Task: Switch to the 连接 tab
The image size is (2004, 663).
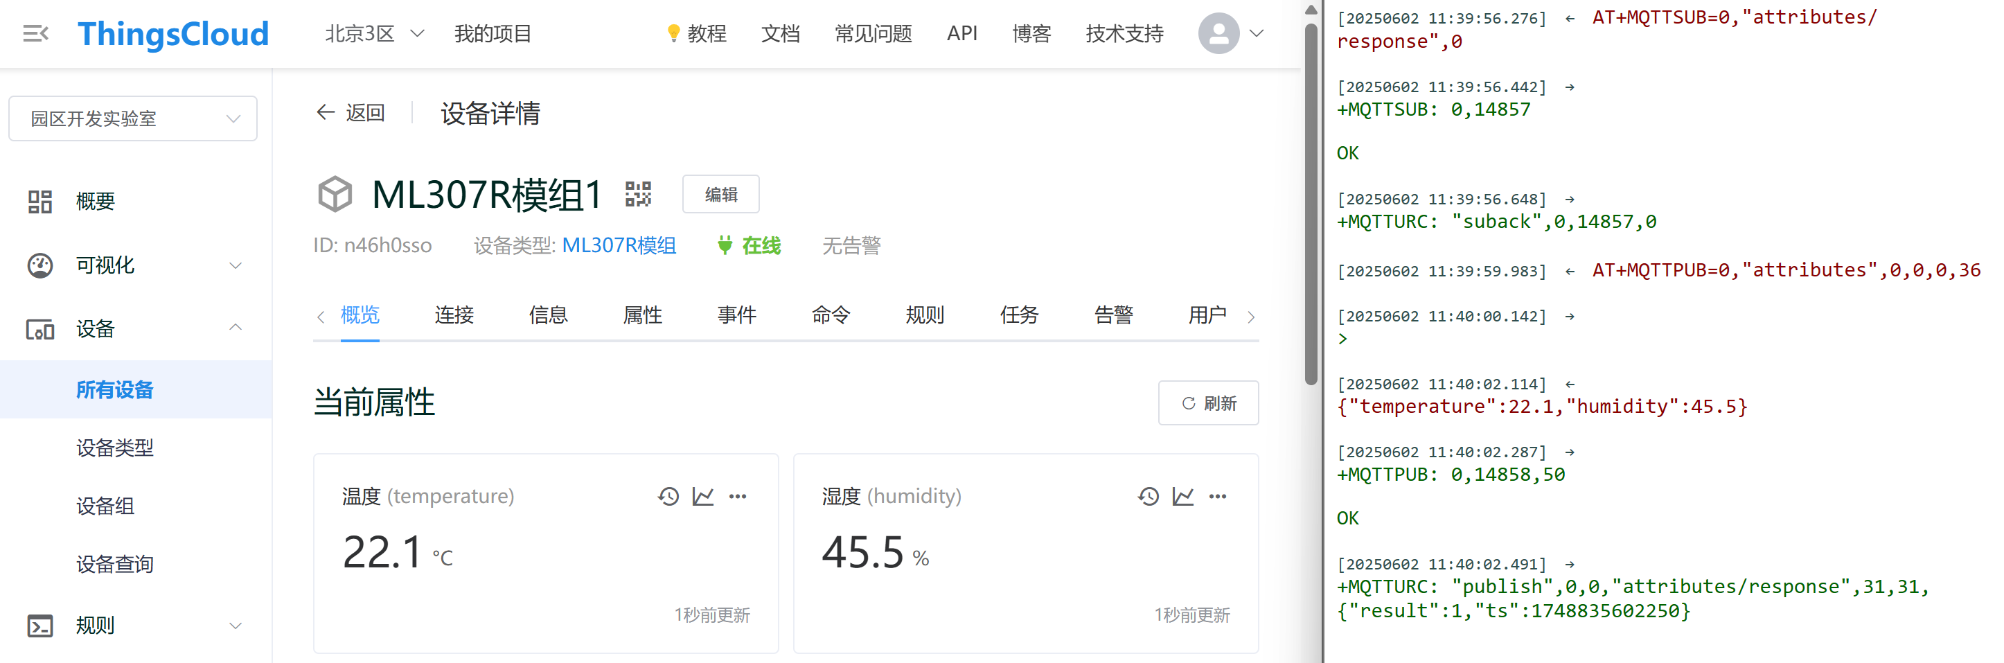Action: [454, 315]
